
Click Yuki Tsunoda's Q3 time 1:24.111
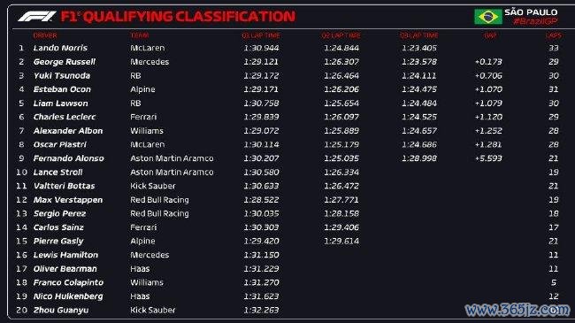click(x=418, y=75)
